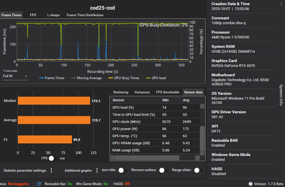Click GPU Driver Version 581.42 value
The image size is (285, 187).
coord(217,117)
